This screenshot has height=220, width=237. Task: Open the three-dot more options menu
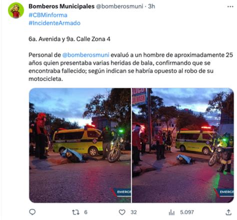230,6
